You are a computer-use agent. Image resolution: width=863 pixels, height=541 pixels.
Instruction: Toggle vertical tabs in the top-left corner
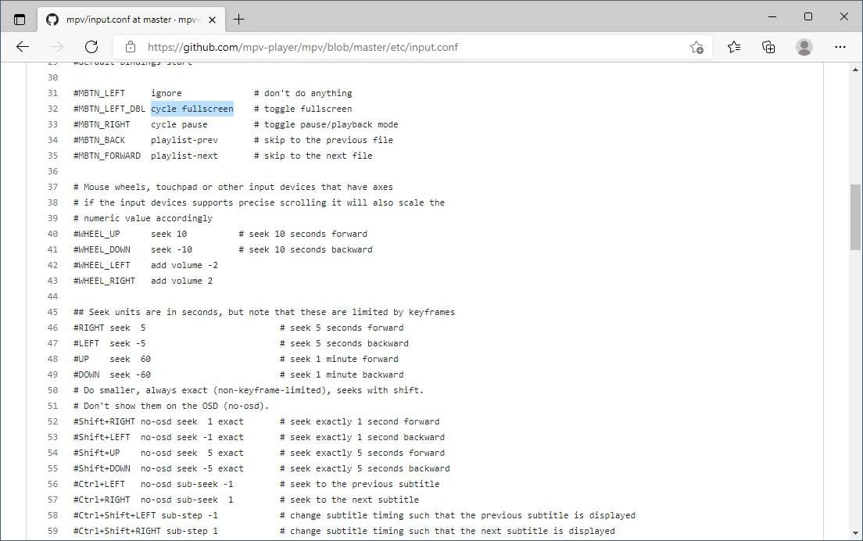point(20,17)
